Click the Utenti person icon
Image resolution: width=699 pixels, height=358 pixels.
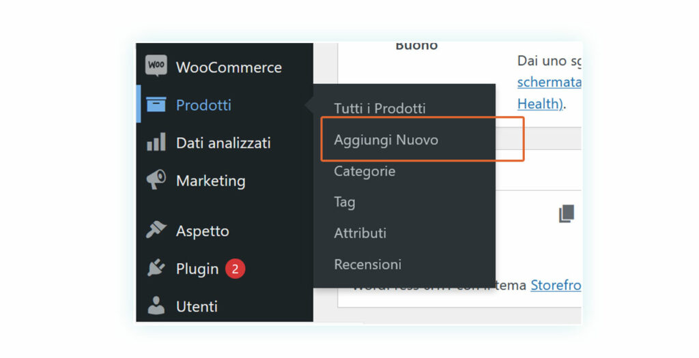tap(156, 306)
